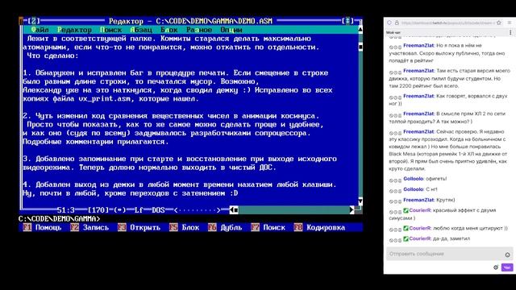Click the line "Подробные комментарии прилагаются."
The height and width of the screenshot is (290, 516).
coord(96,142)
